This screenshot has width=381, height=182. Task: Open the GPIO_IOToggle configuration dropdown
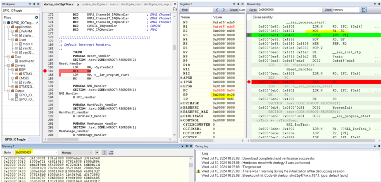pyautogui.click(x=37, y=11)
